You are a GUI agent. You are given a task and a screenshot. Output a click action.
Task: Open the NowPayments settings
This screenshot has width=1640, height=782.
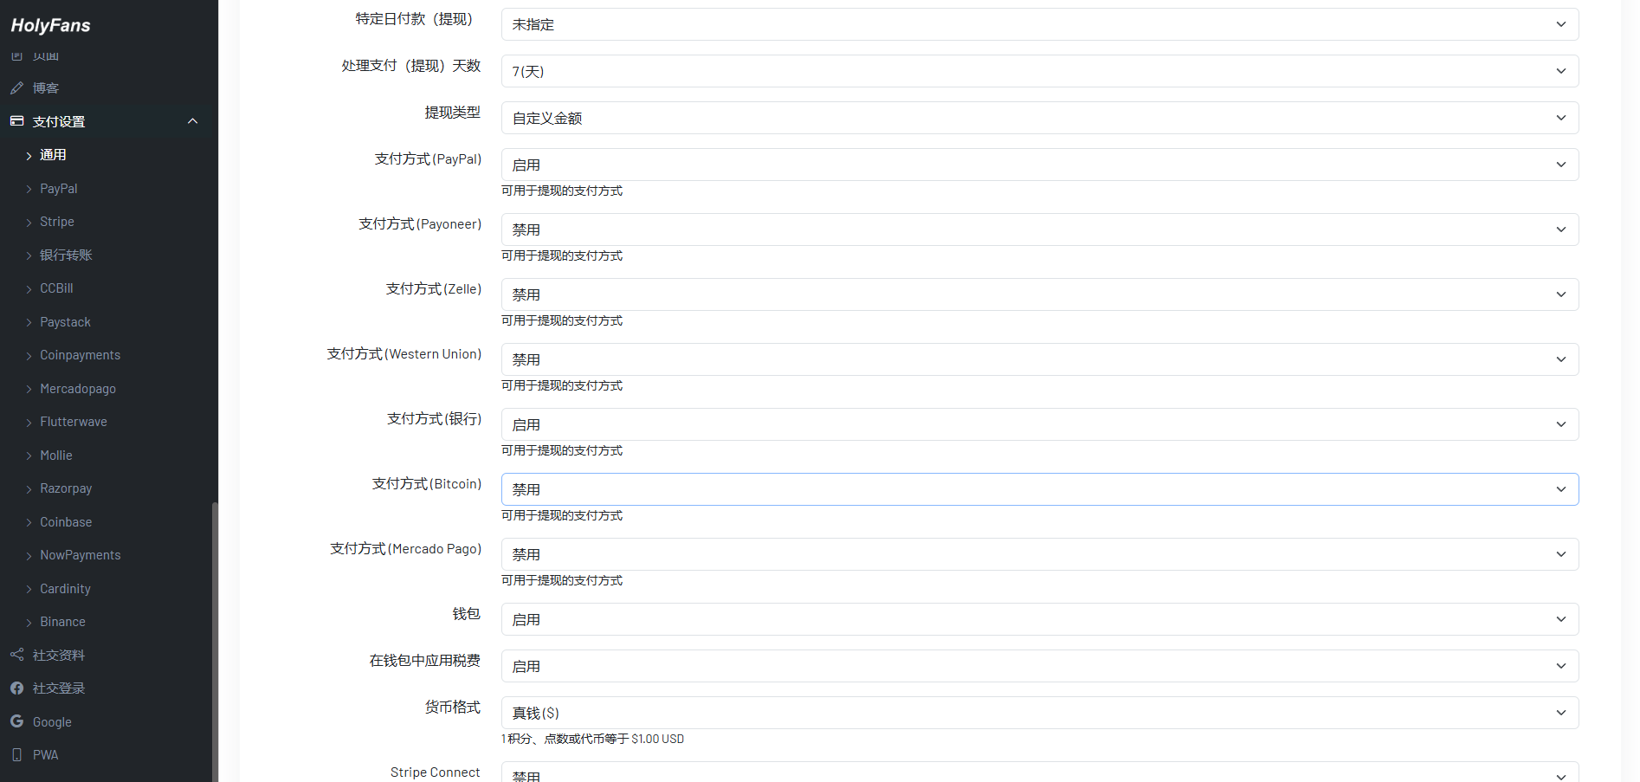(81, 554)
